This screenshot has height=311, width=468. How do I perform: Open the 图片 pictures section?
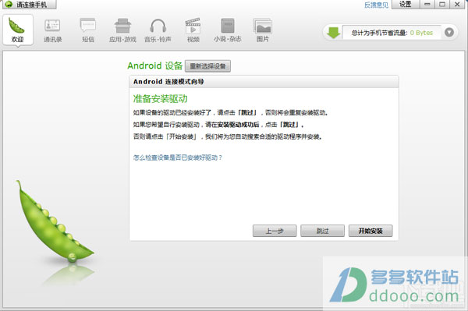[263, 30]
